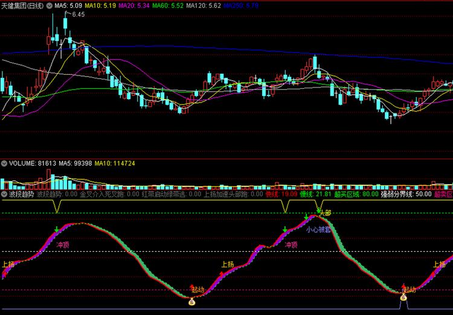Select the blue MA250 label
This screenshot has height=315, width=453.
point(241,6)
